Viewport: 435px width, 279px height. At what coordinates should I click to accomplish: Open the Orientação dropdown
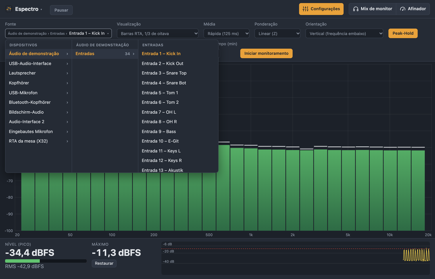pyautogui.click(x=344, y=34)
